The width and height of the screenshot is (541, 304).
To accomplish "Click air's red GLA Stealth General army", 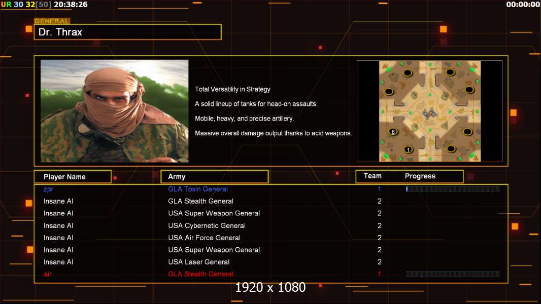I will pos(200,274).
